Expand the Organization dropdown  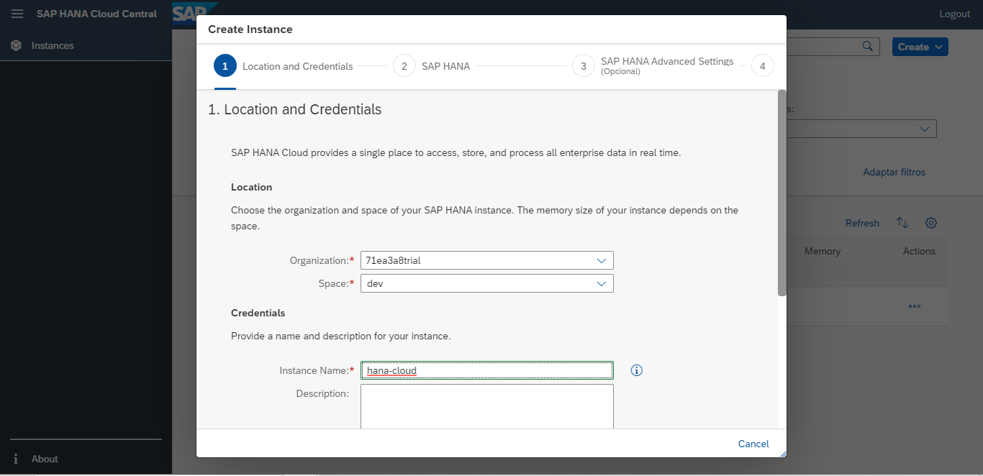pos(601,260)
